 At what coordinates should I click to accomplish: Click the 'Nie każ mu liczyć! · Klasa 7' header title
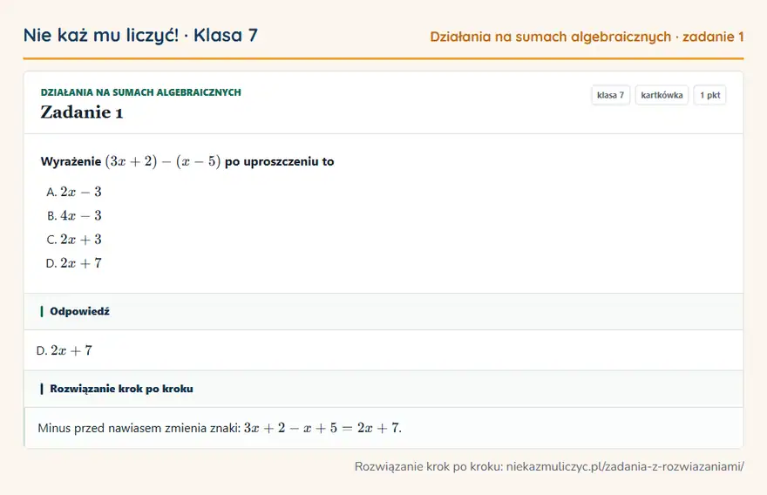tap(140, 35)
